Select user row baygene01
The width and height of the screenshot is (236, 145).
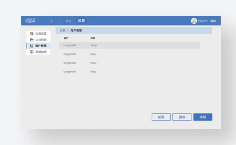130,45
